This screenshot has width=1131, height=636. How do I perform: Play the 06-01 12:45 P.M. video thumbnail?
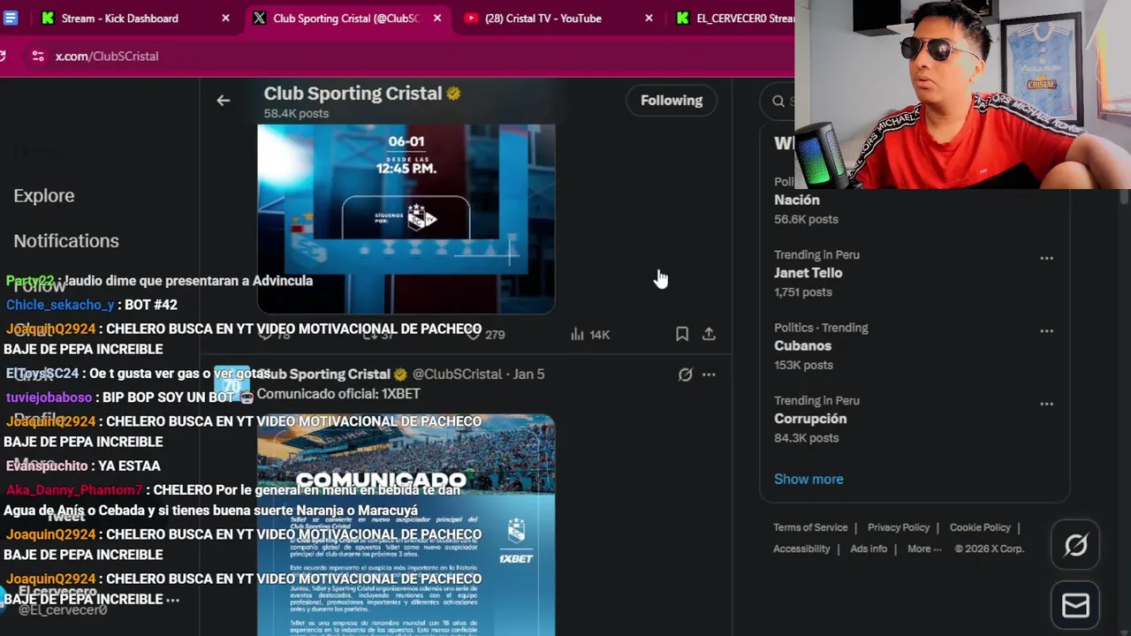coord(406,219)
